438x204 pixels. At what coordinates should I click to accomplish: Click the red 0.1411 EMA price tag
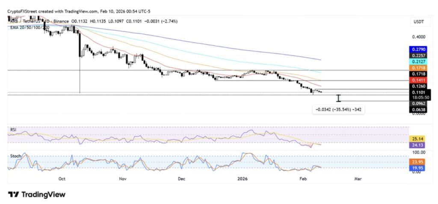pos(419,80)
